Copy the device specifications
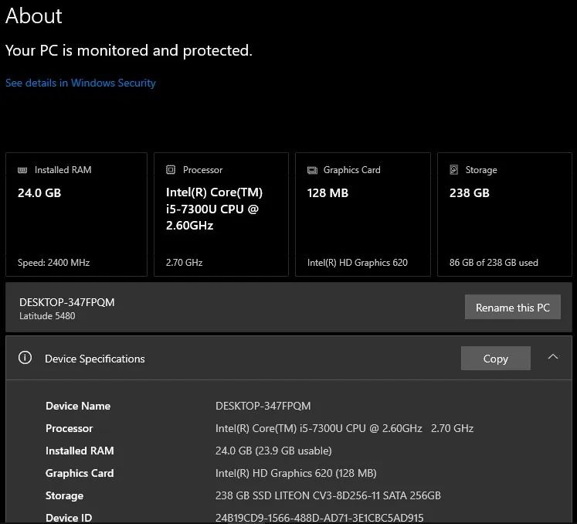 [495, 359]
